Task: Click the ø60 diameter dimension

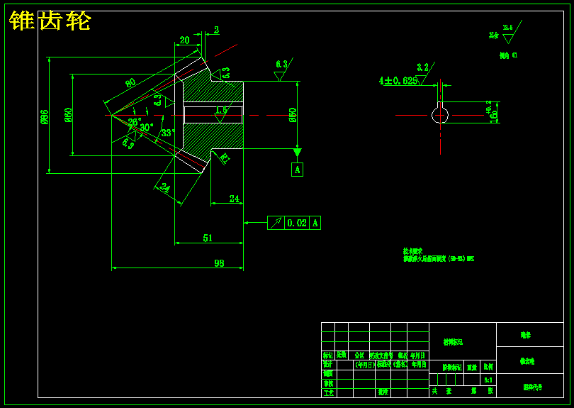Action: 68,115
